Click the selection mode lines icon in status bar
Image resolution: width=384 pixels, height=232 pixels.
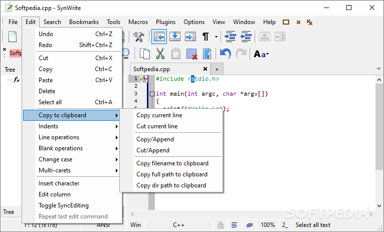(x=250, y=225)
